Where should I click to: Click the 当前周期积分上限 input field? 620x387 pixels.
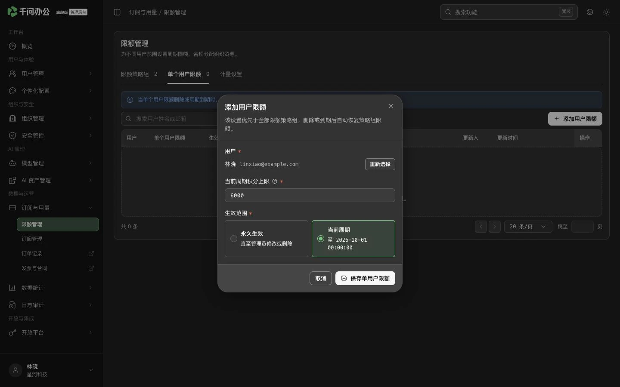(x=310, y=195)
